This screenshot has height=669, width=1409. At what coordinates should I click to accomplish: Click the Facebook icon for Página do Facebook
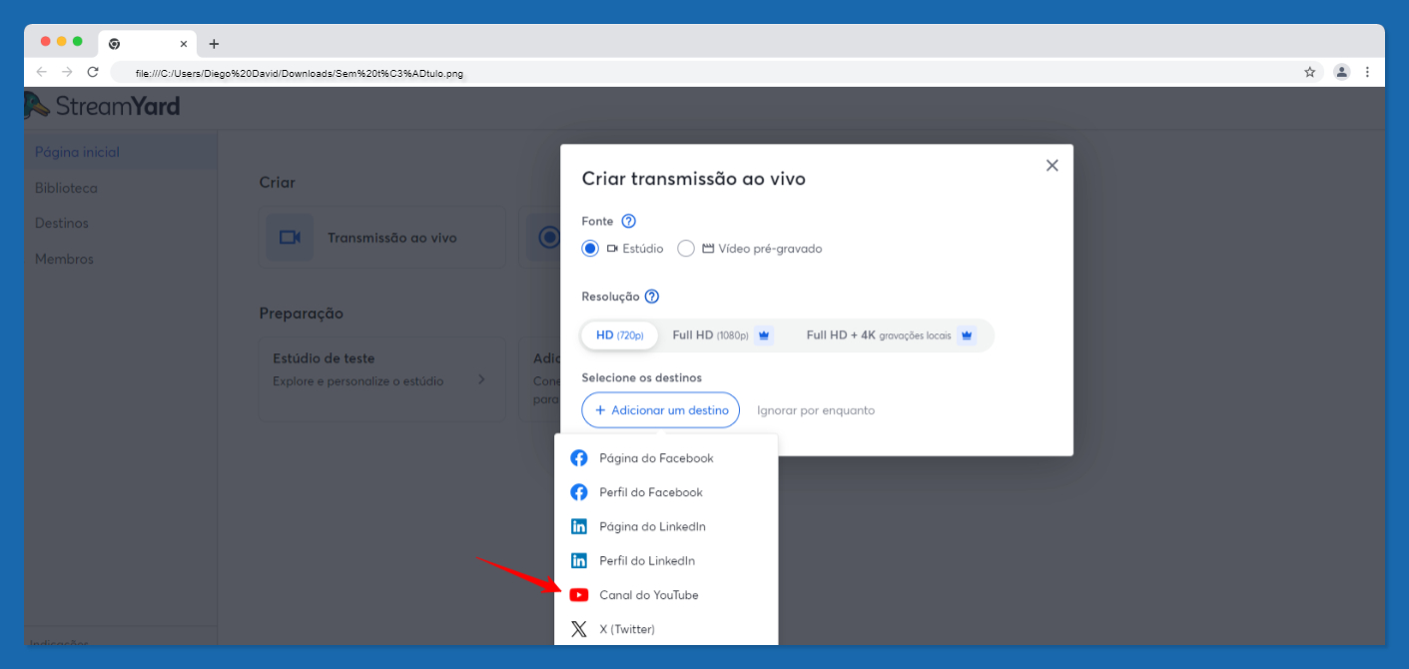[x=579, y=458]
